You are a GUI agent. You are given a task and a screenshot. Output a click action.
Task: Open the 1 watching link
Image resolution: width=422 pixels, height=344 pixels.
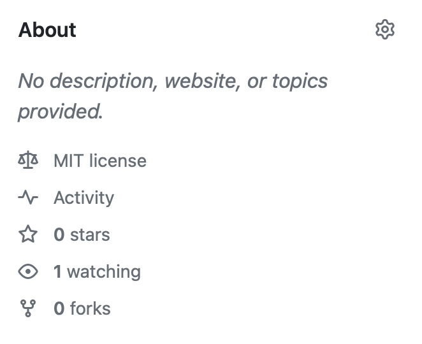97,271
